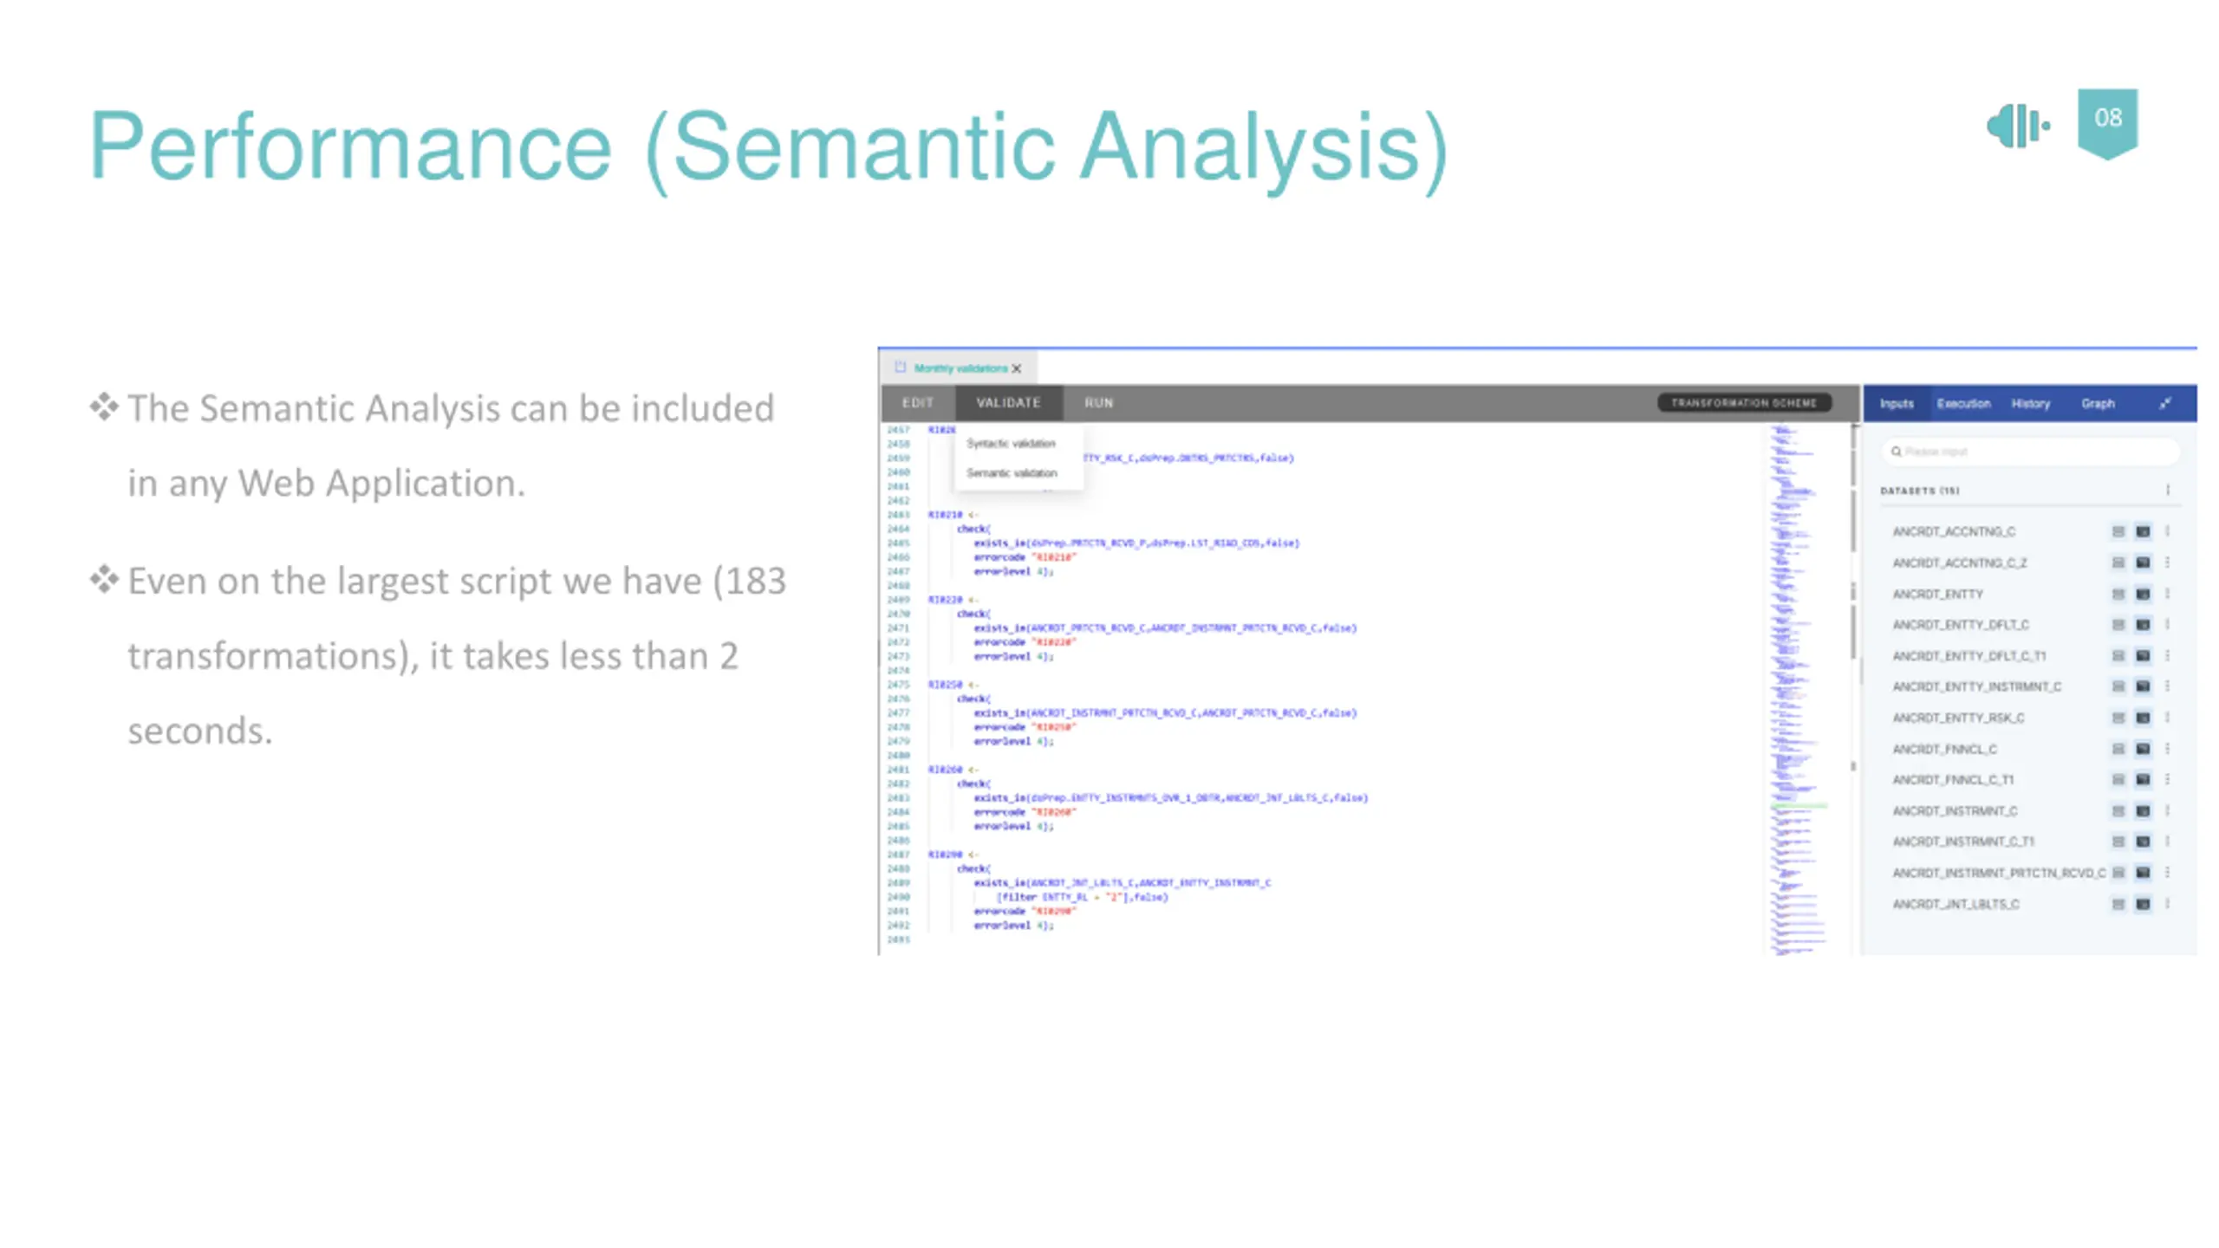The width and height of the screenshot is (2219, 1248).
Task: Click the table icon for ANCRDT_ENTTY_DFLT_C
Action: coord(2118,624)
